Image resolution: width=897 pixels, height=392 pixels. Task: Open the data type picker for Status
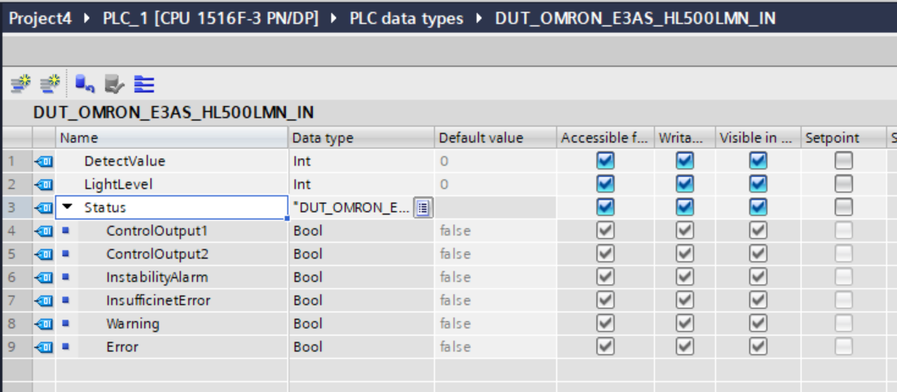click(423, 208)
